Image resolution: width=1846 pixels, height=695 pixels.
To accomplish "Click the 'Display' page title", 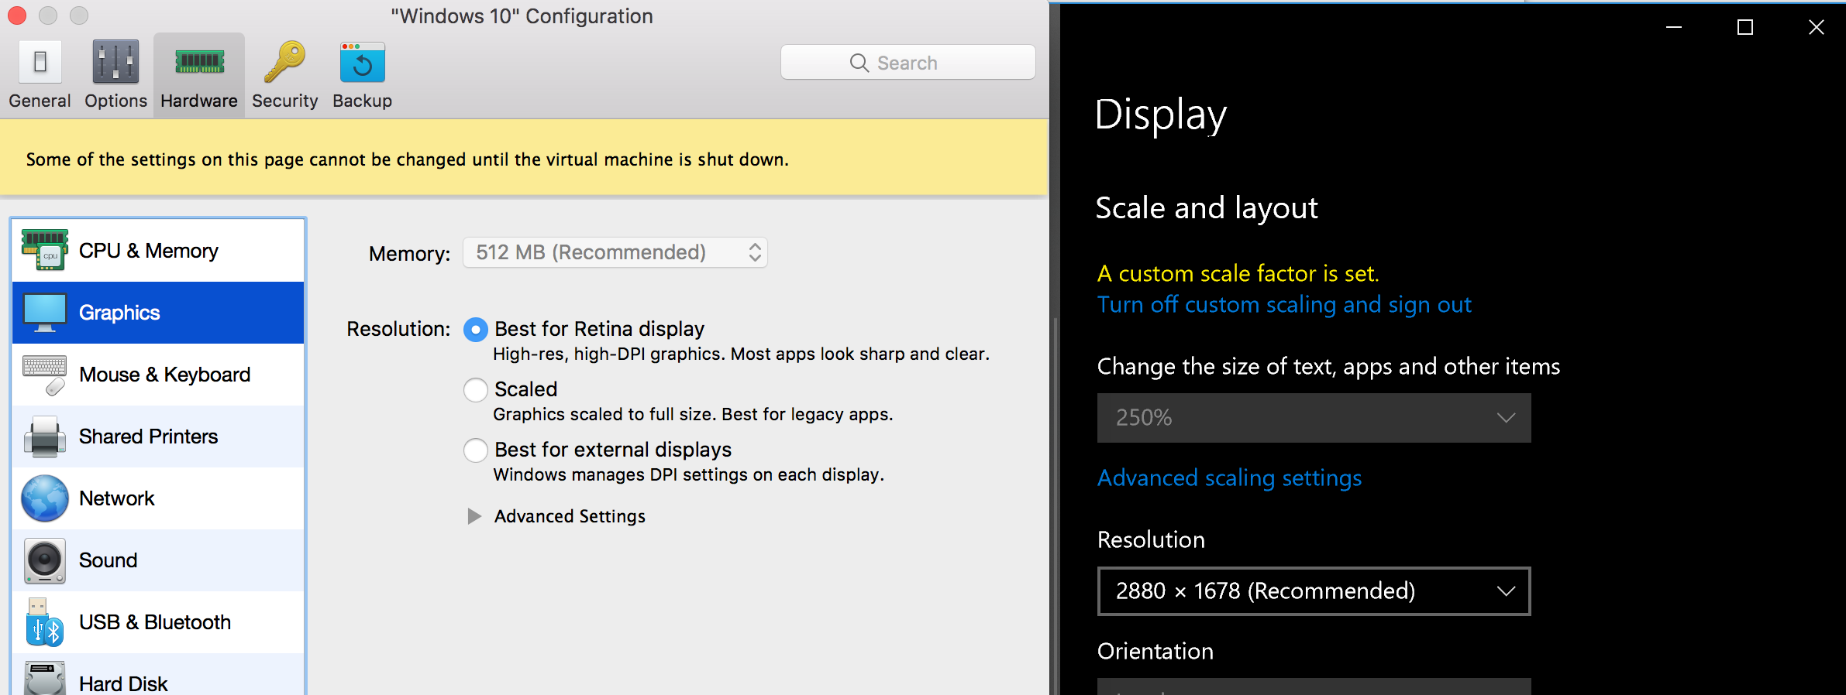I will (1160, 115).
